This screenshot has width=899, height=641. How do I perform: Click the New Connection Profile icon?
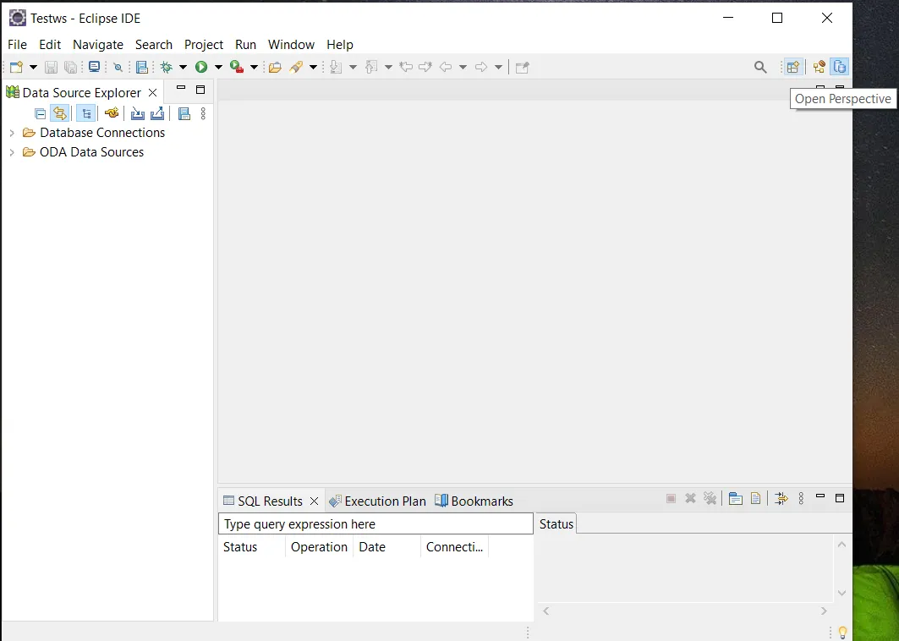tap(112, 113)
